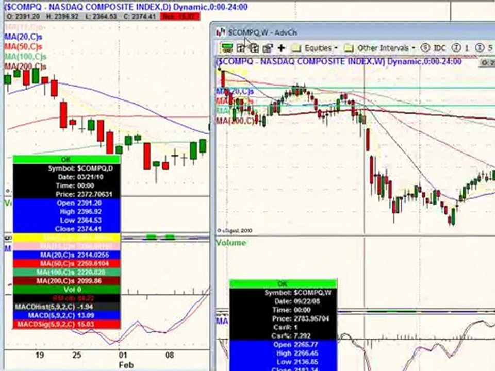Click the folder icon next to Other Intervals
The height and width of the screenshot is (371, 495).
point(349,48)
